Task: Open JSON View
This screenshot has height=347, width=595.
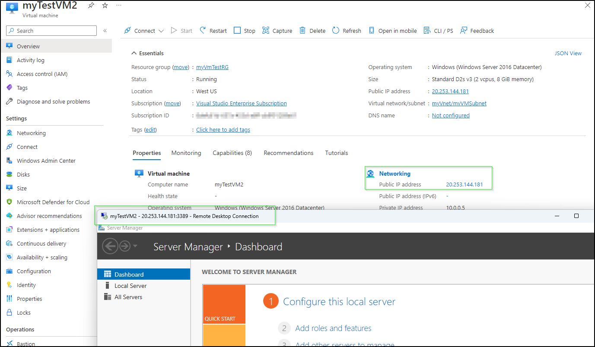Action: coord(568,54)
